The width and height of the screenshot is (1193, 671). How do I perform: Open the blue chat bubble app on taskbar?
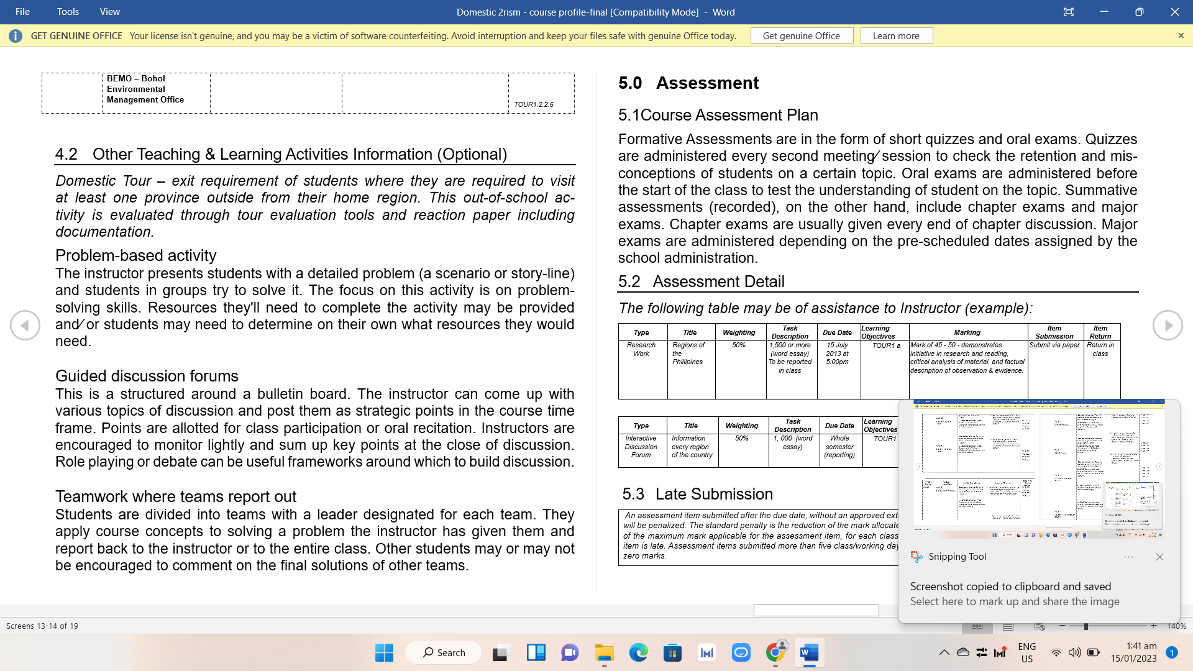pyautogui.click(x=741, y=652)
